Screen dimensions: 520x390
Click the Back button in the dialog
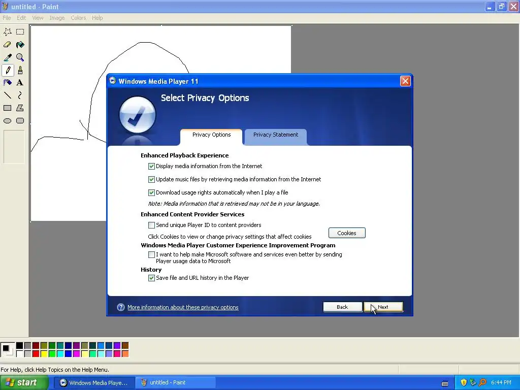(342, 307)
